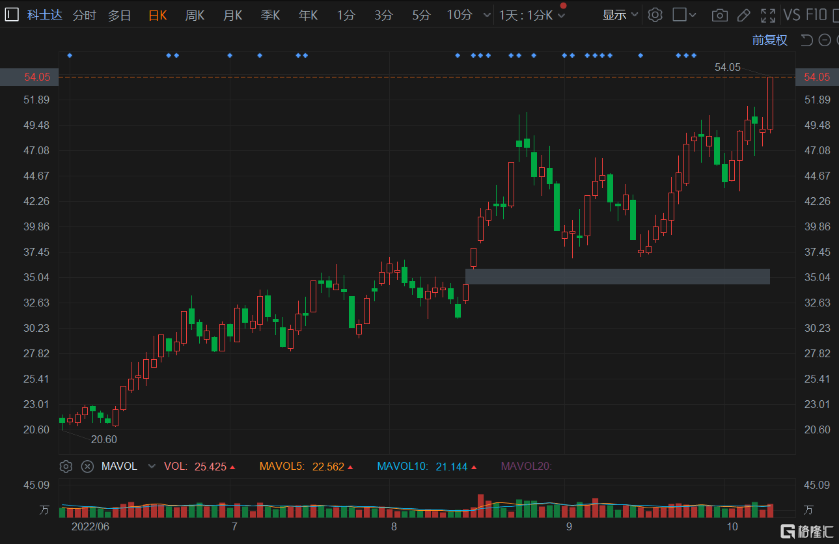The width and height of the screenshot is (839, 544).
Task: Open the 1天:1分K period dropdown
Action: coord(532,15)
